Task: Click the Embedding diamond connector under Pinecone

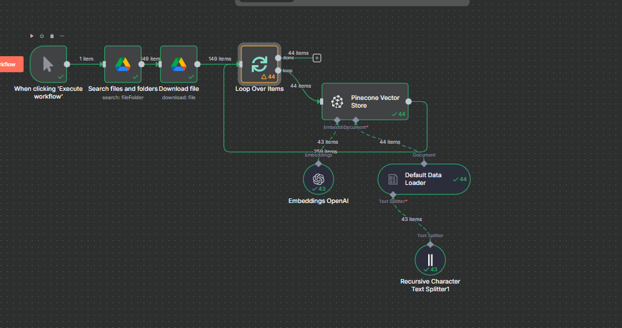Action: click(x=337, y=120)
